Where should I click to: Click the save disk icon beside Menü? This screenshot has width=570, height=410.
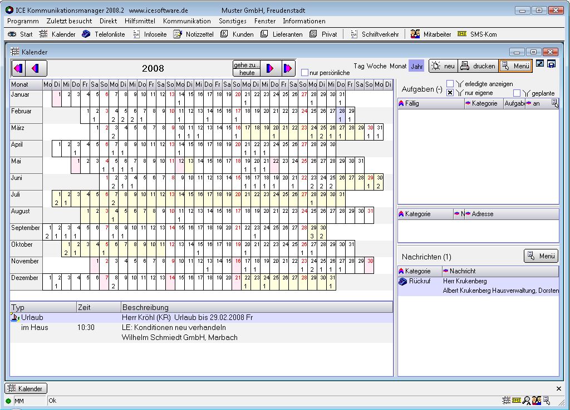coord(551,64)
